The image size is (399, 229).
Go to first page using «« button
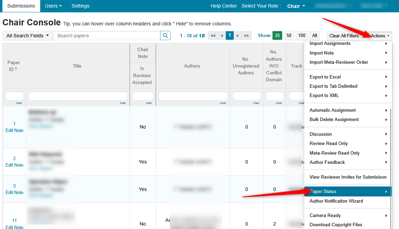click(x=213, y=36)
